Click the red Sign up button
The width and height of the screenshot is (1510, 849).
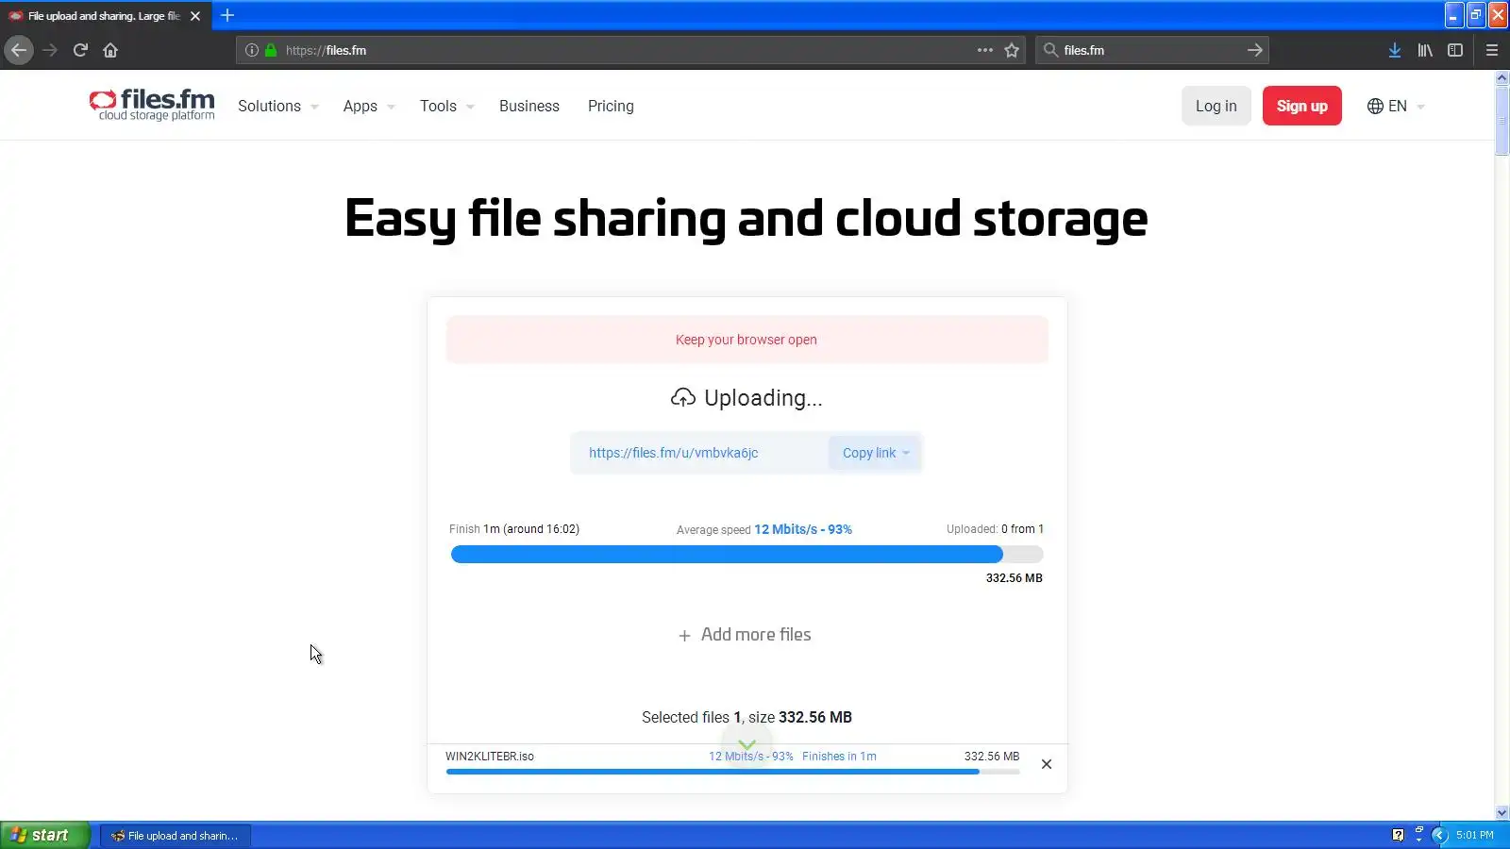pyautogui.click(x=1302, y=106)
